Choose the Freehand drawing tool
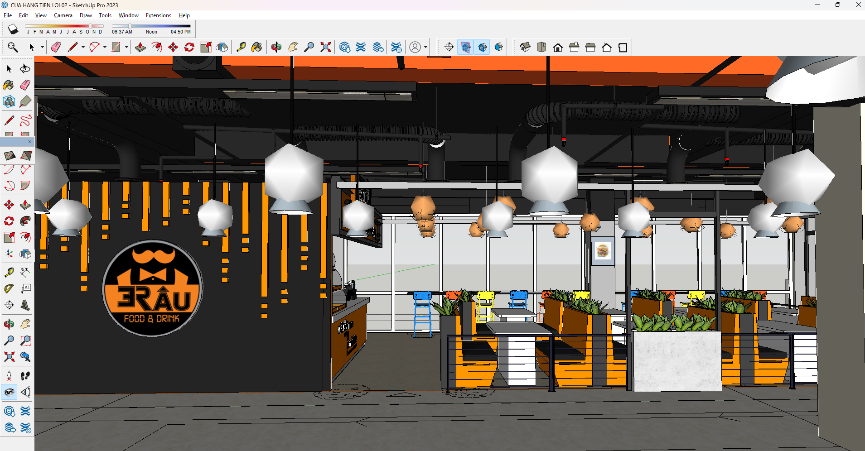 [x=25, y=120]
